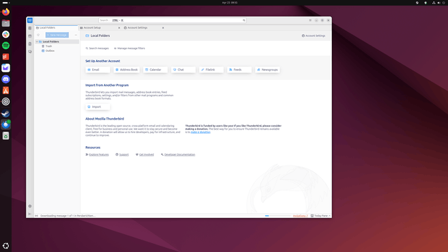Click the Import button
Viewport: 448px width, 252px height.
tap(98, 107)
